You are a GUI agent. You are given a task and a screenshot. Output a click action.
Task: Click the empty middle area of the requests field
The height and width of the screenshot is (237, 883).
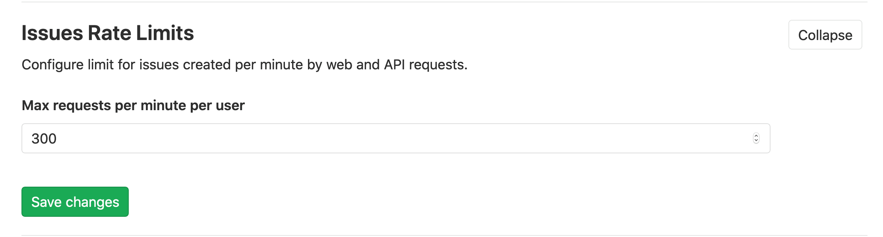[397, 138]
